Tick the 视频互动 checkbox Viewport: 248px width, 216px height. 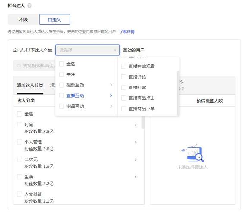[61, 85]
